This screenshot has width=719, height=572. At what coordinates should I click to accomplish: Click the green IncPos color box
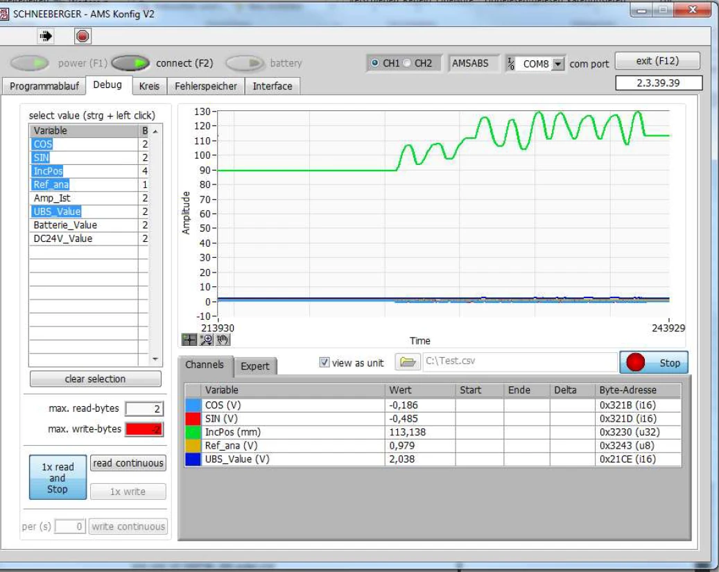193,431
